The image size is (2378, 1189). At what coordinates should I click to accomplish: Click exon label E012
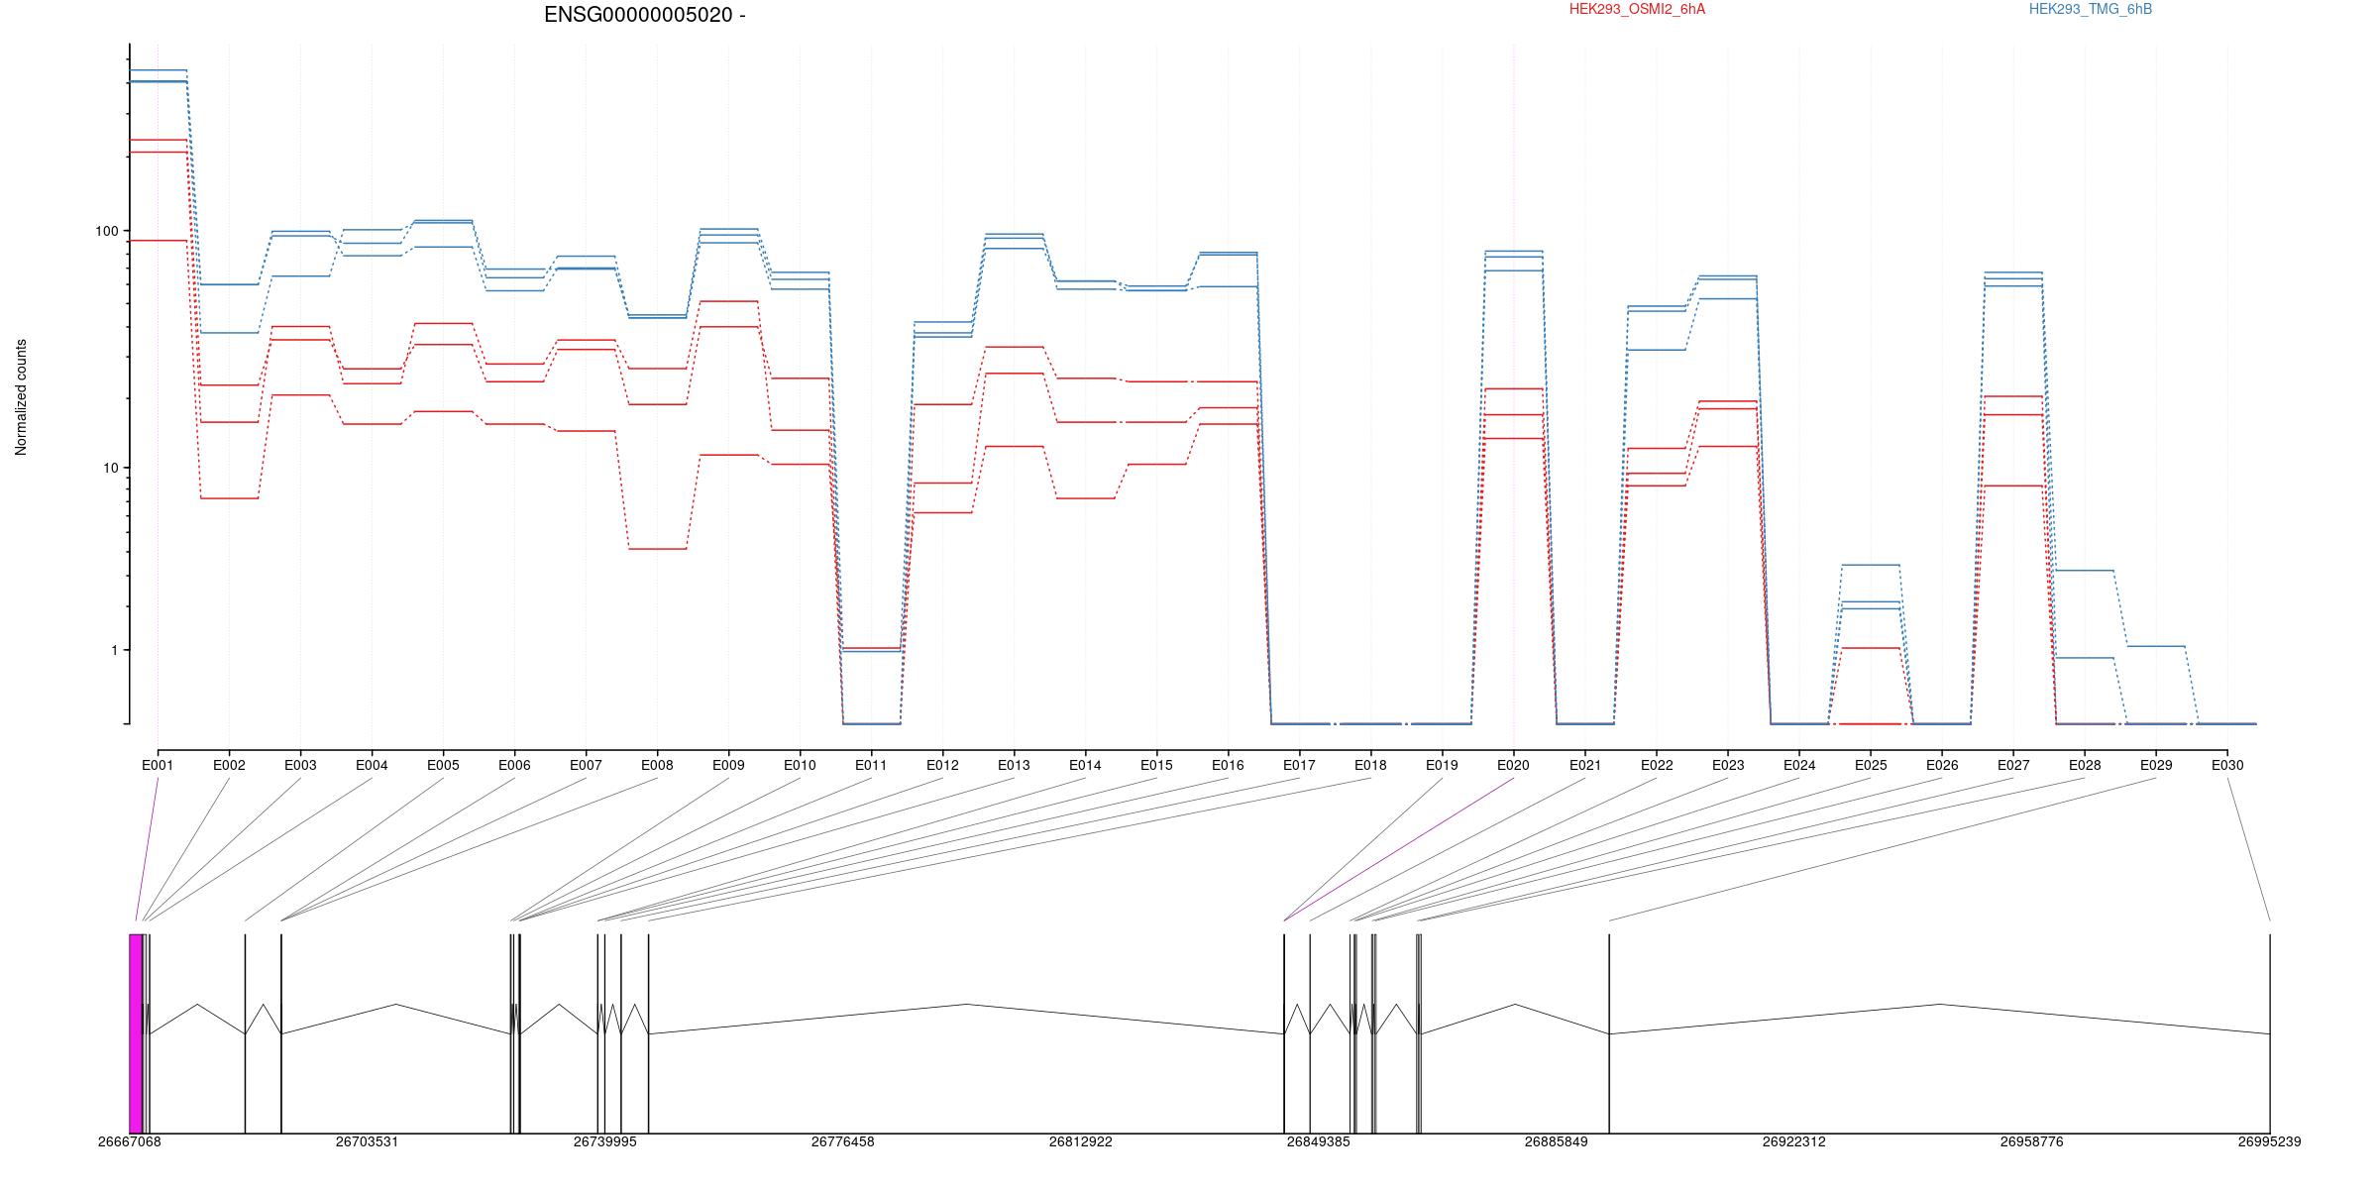pyautogui.click(x=942, y=765)
